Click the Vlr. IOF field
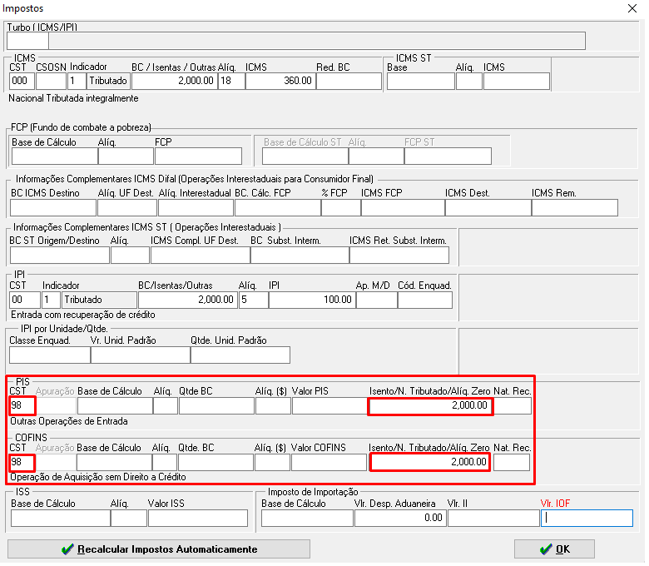 pos(587,519)
